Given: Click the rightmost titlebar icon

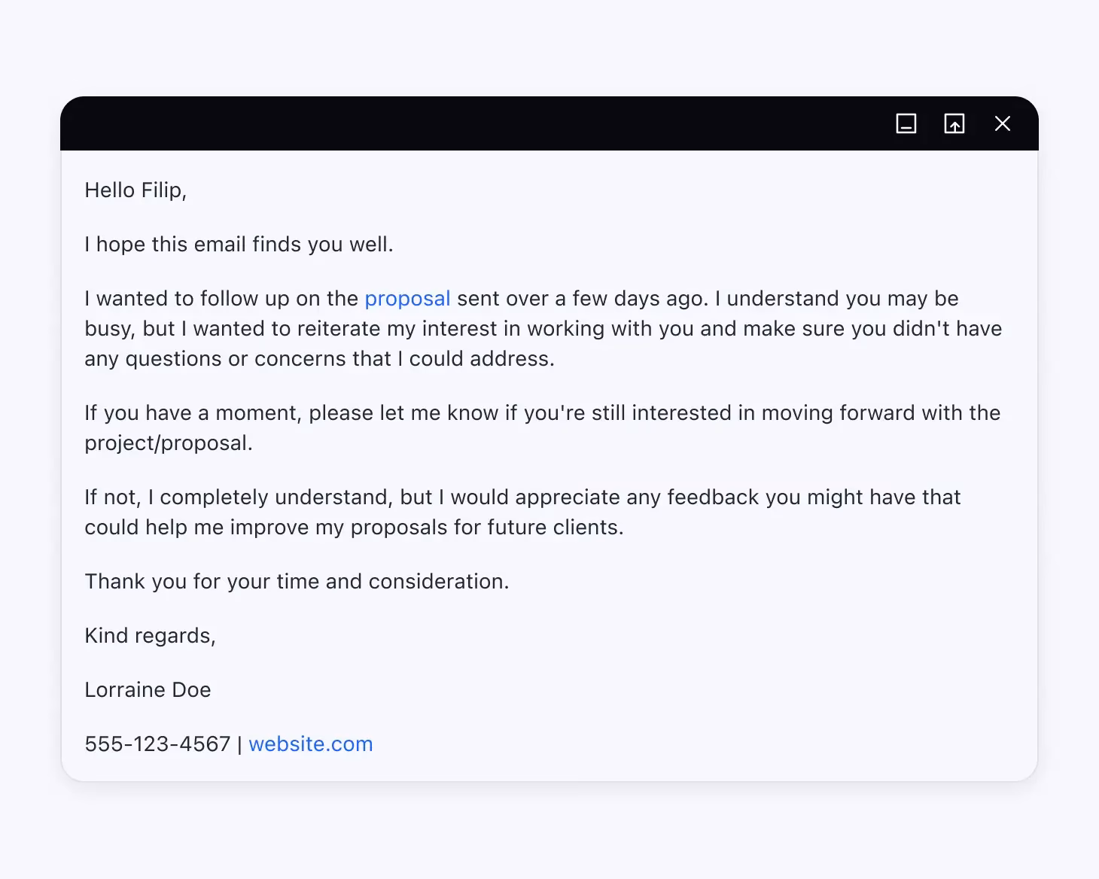Looking at the screenshot, I should coord(1002,123).
